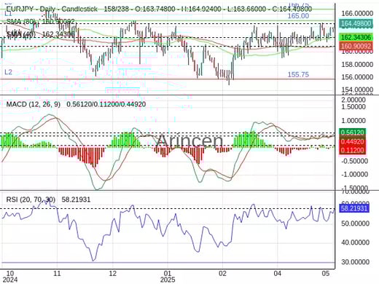Click the L1 level marker label
Image resolution: width=379 pixels, height=284 pixels.
(x=8, y=14)
